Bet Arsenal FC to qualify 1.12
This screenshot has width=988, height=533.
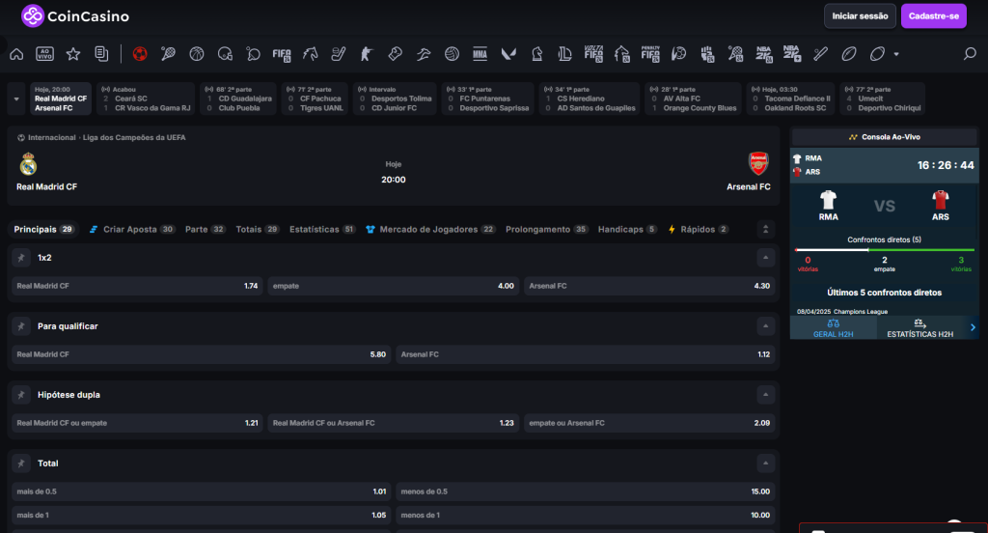pyautogui.click(x=586, y=354)
